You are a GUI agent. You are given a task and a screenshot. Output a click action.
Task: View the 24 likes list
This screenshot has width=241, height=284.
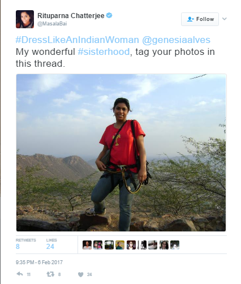click(51, 244)
